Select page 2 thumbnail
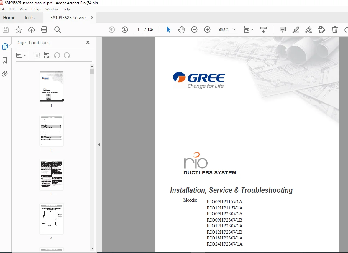The height and width of the screenshot is (253, 348). pos(51,131)
